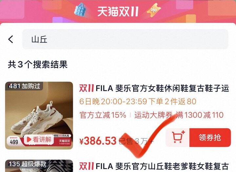Open the beige FILA sneaker thumbnail

(39, 115)
